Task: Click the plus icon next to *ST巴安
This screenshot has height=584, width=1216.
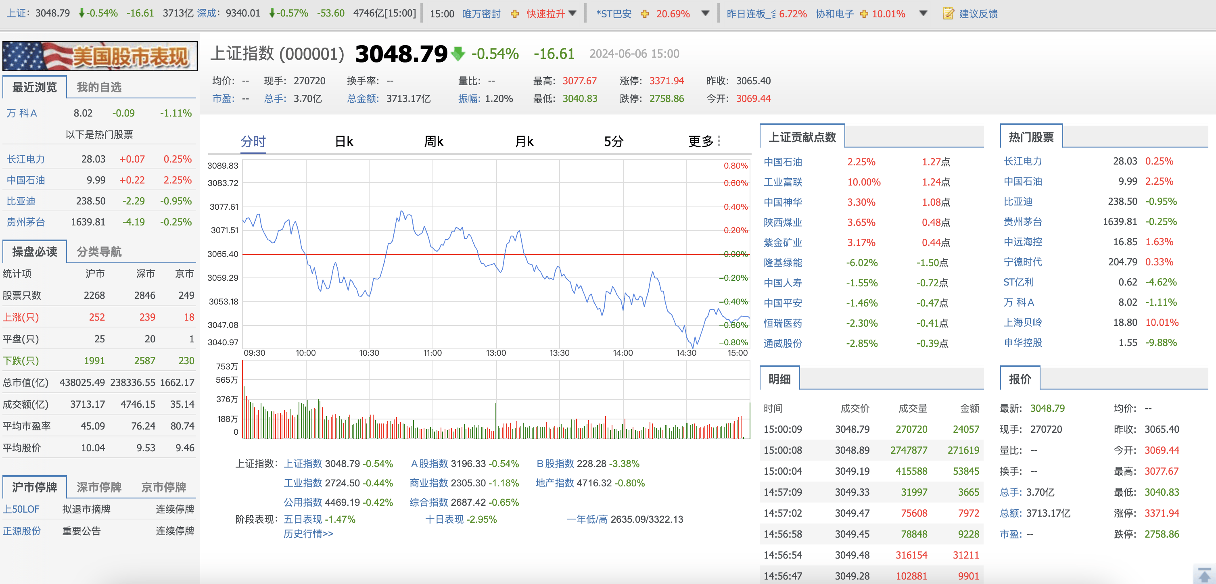Action: click(x=644, y=14)
